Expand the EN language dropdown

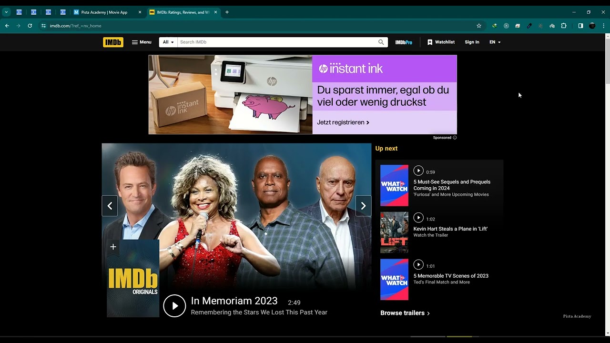pyautogui.click(x=495, y=42)
